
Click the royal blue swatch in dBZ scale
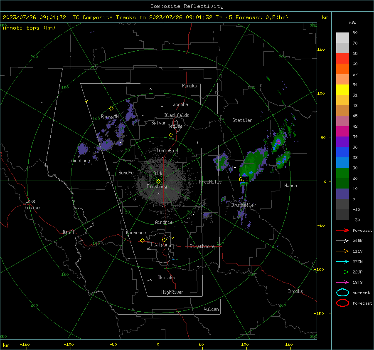pos(342,152)
